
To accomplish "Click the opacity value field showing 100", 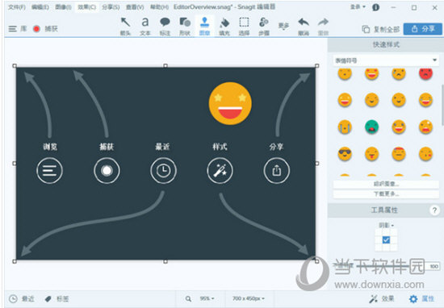I will click(434, 266).
